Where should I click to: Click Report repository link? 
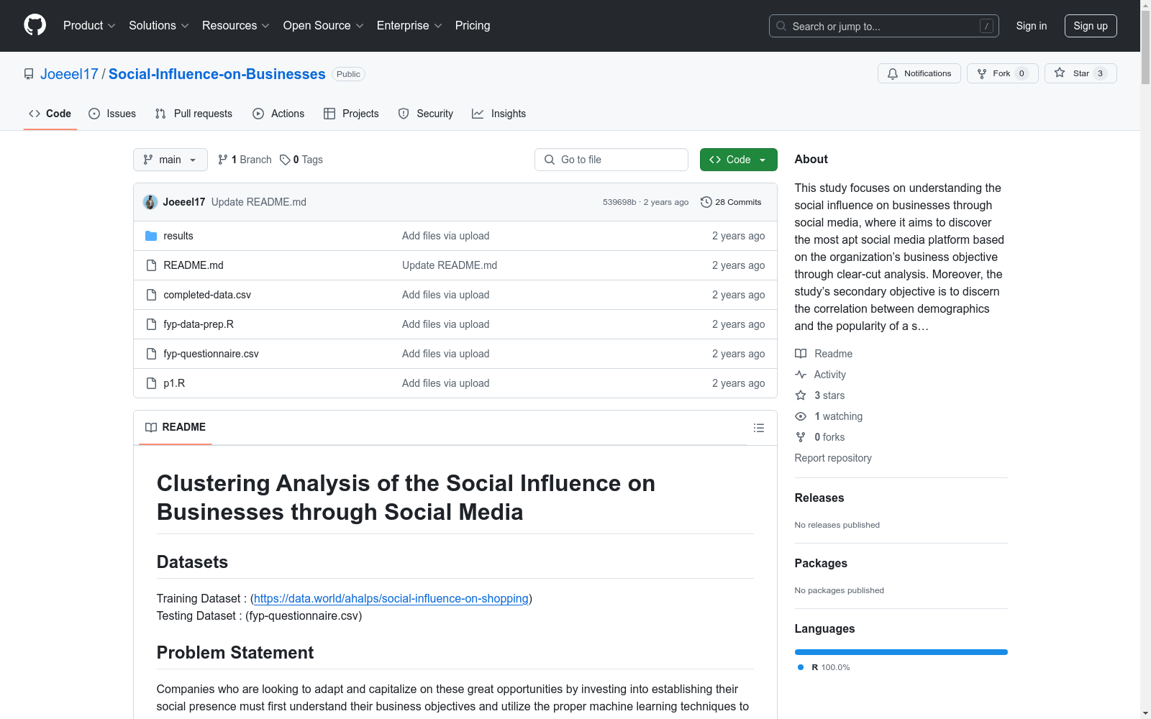coord(833,458)
